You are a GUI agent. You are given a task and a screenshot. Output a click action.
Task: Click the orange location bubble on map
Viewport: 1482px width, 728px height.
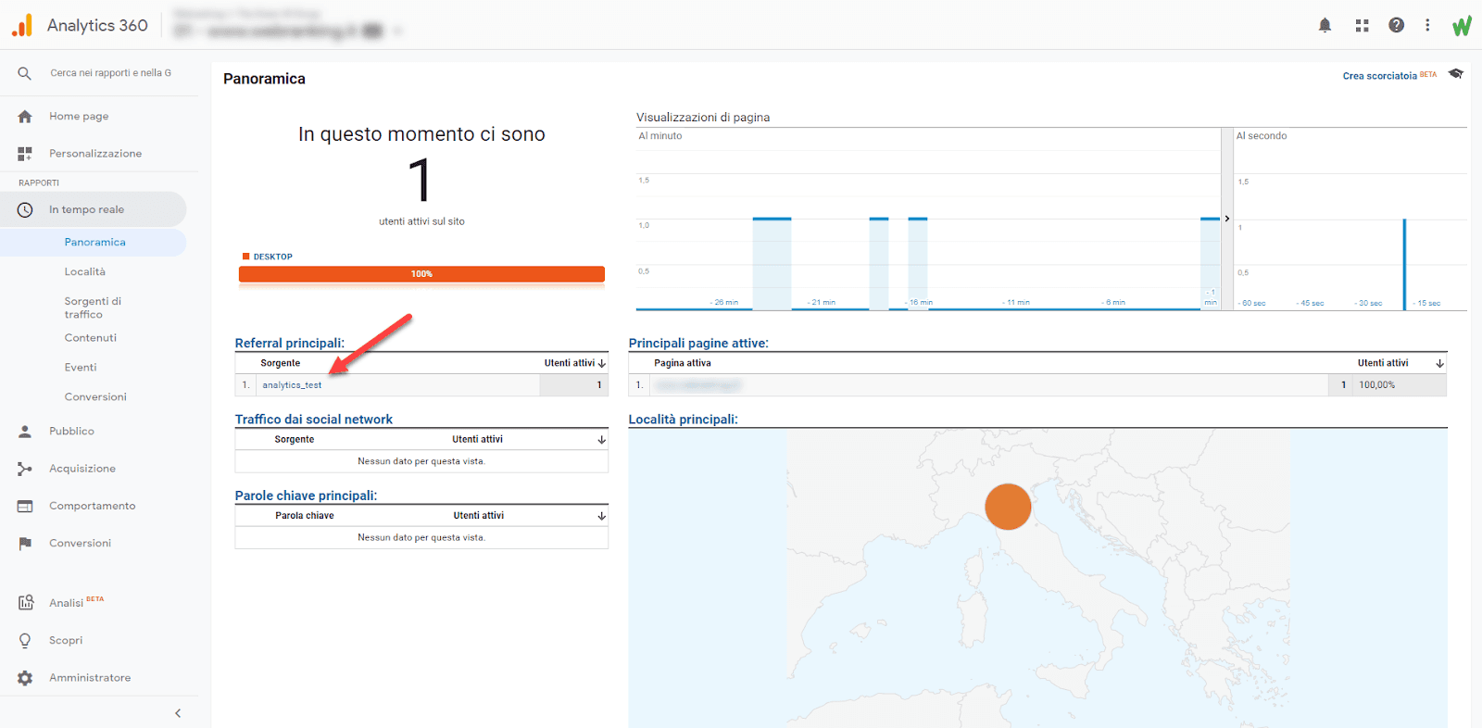point(1008,507)
